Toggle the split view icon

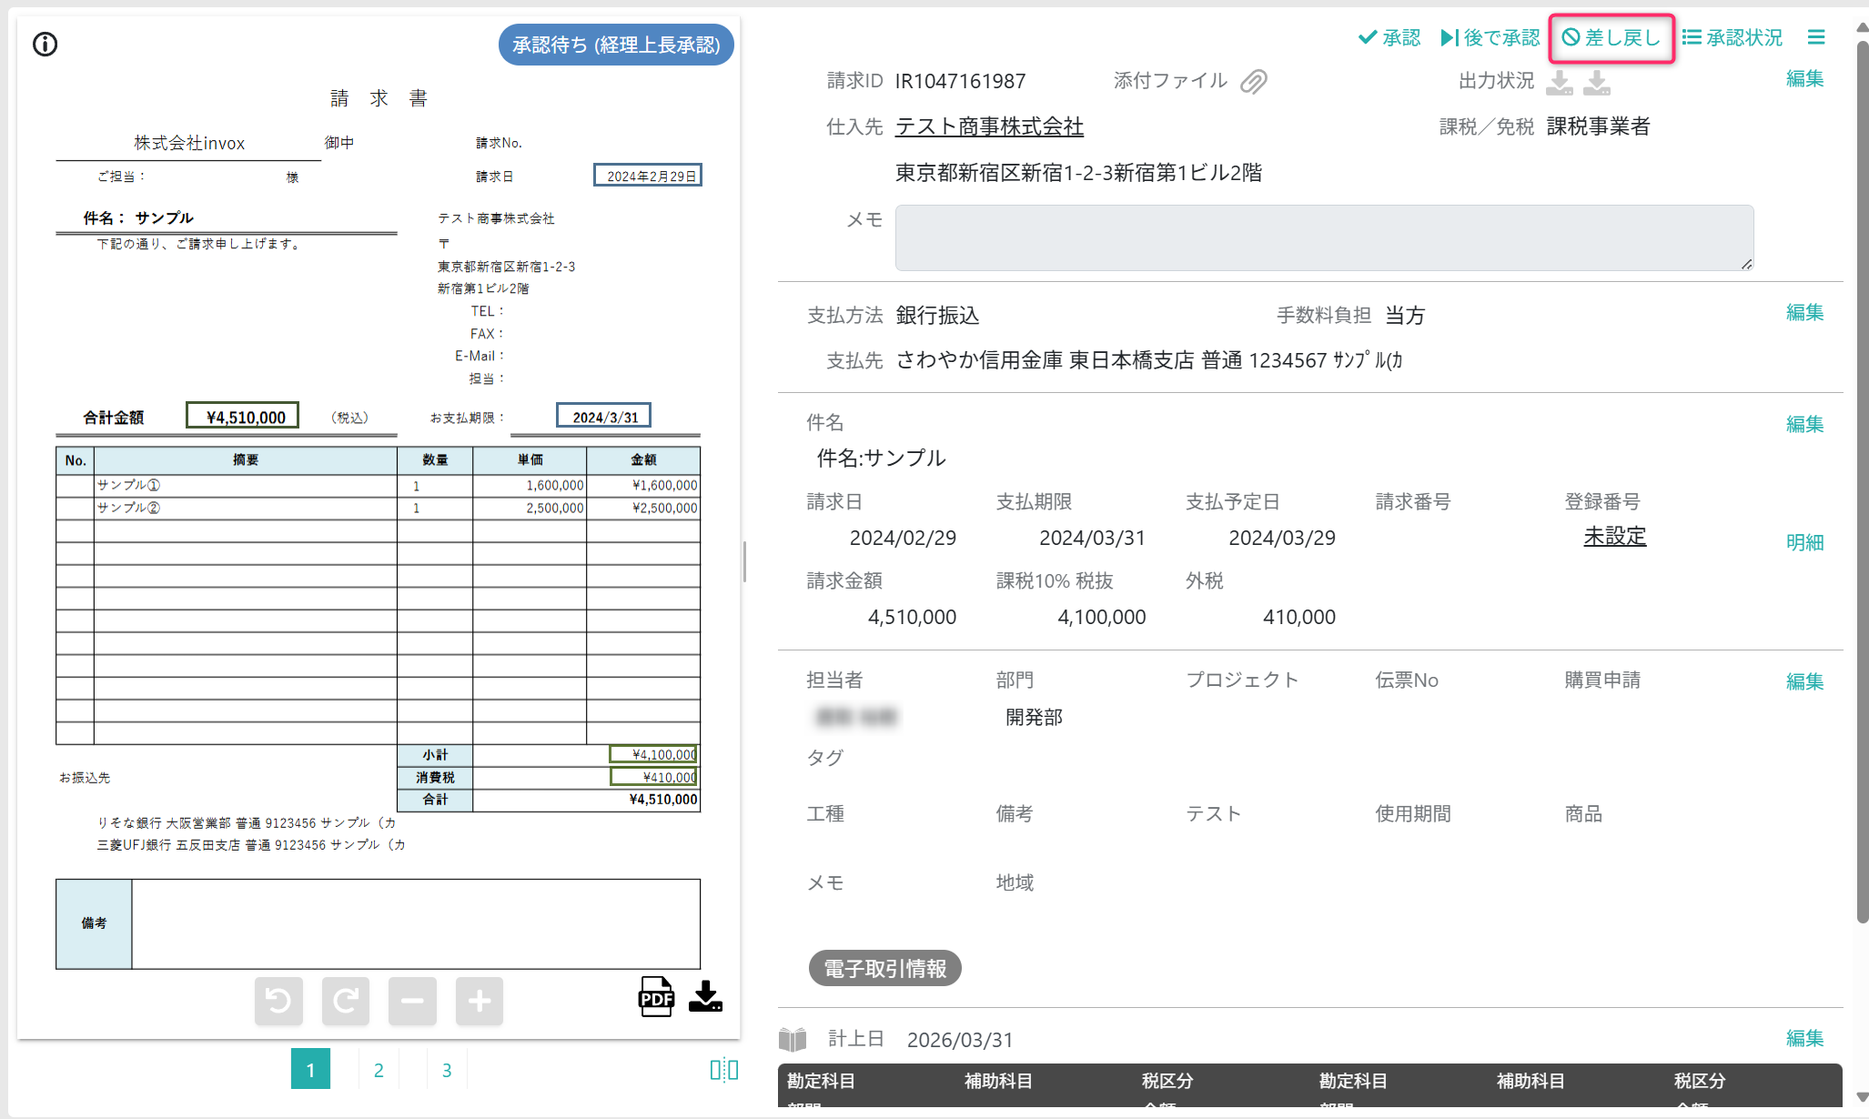[724, 1070]
